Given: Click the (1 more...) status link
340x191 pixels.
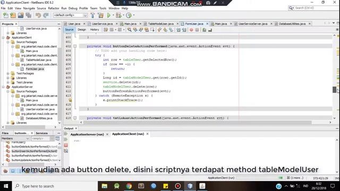Looking at the screenshot, I should pyautogui.click(x=296, y=178).
